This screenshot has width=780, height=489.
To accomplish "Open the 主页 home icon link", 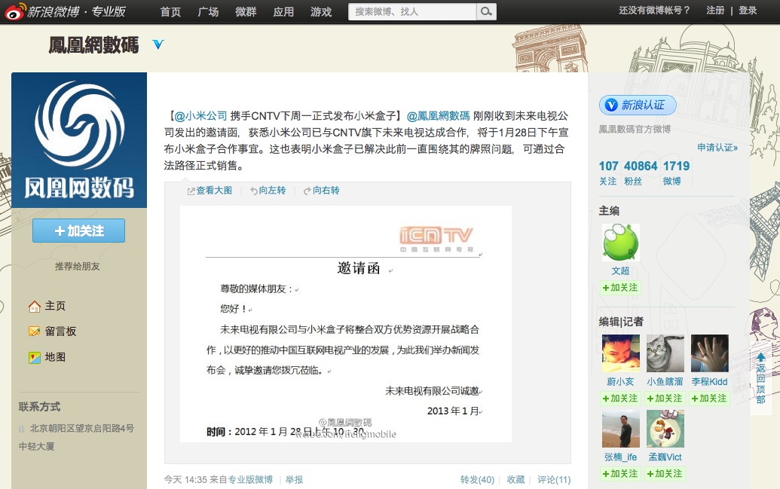I will coord(35,307).
